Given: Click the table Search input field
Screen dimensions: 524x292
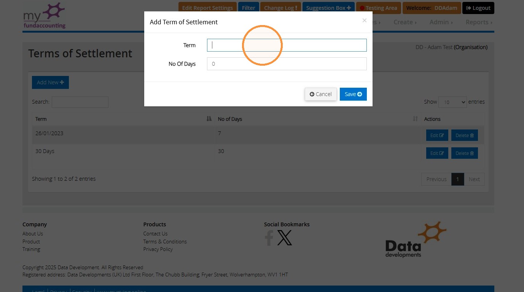Looking at the screenshot, I should (80, 102).
